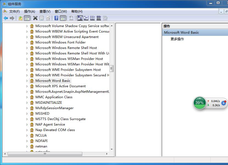Viewport: 228px width, 165px height.
Task: Click Microsoft Word Basic actions header
Action: point(195,33)
